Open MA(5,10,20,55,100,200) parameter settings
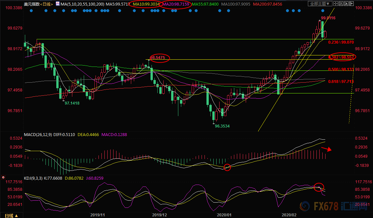373x218 pixels. tap(82, 4)
